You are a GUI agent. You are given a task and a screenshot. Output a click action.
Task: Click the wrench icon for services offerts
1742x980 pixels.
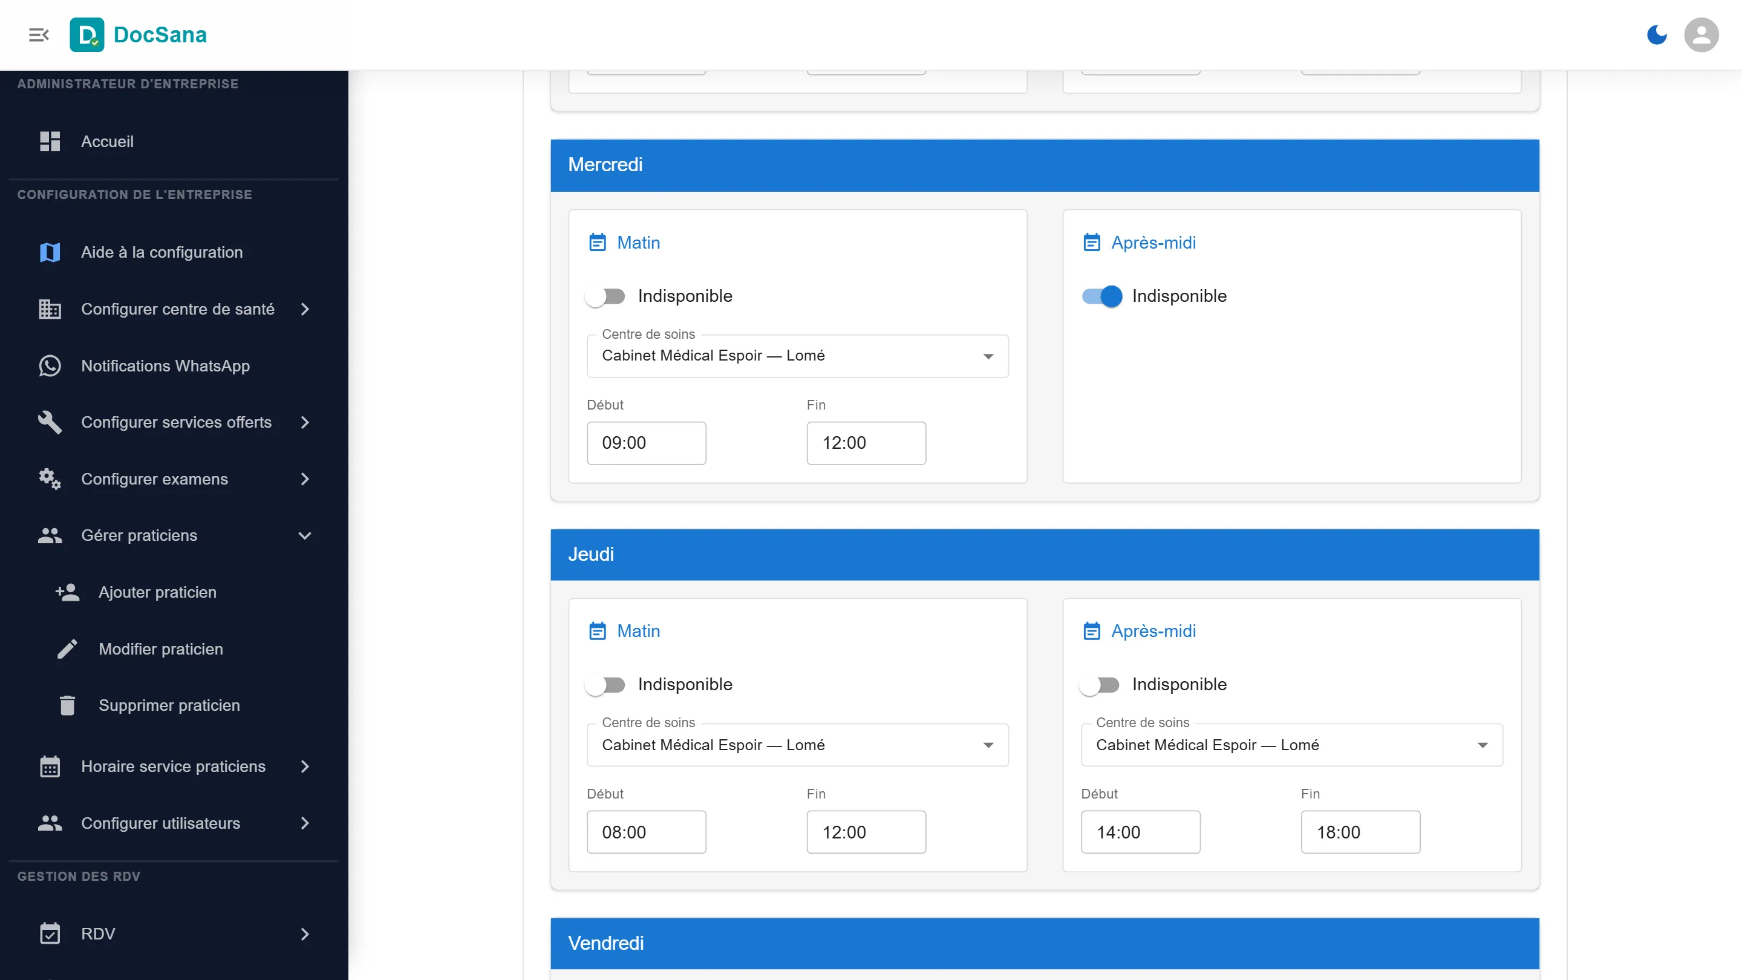pos(50,422)
